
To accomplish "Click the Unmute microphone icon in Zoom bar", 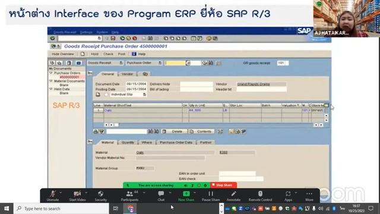I will tap(53, 194).
